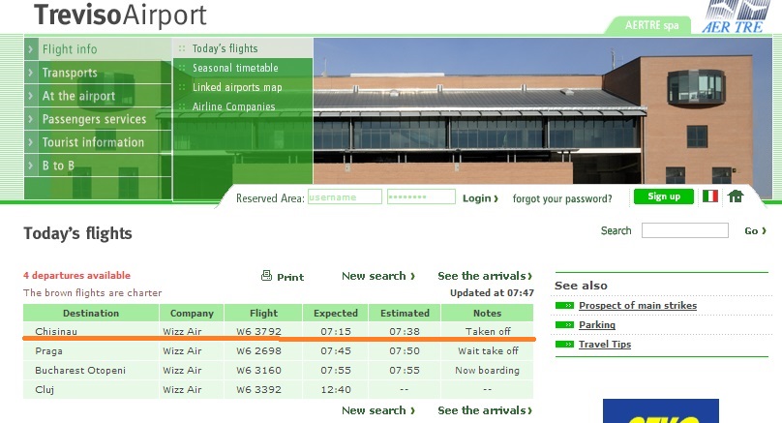Click green arrow icon beside Travel Tips

[564, 345]
